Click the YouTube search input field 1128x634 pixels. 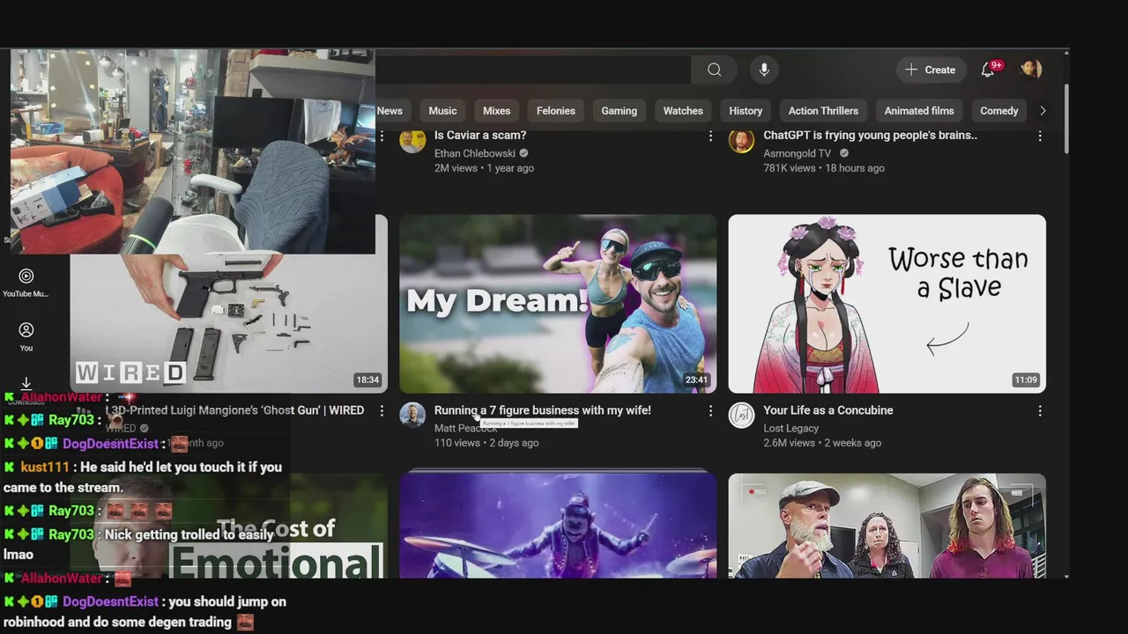point(533,70)
